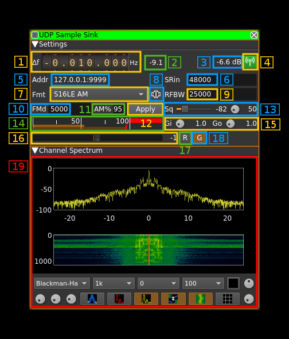
Task: Open the 1k FFT size dropdown
Action: [114, 283]
